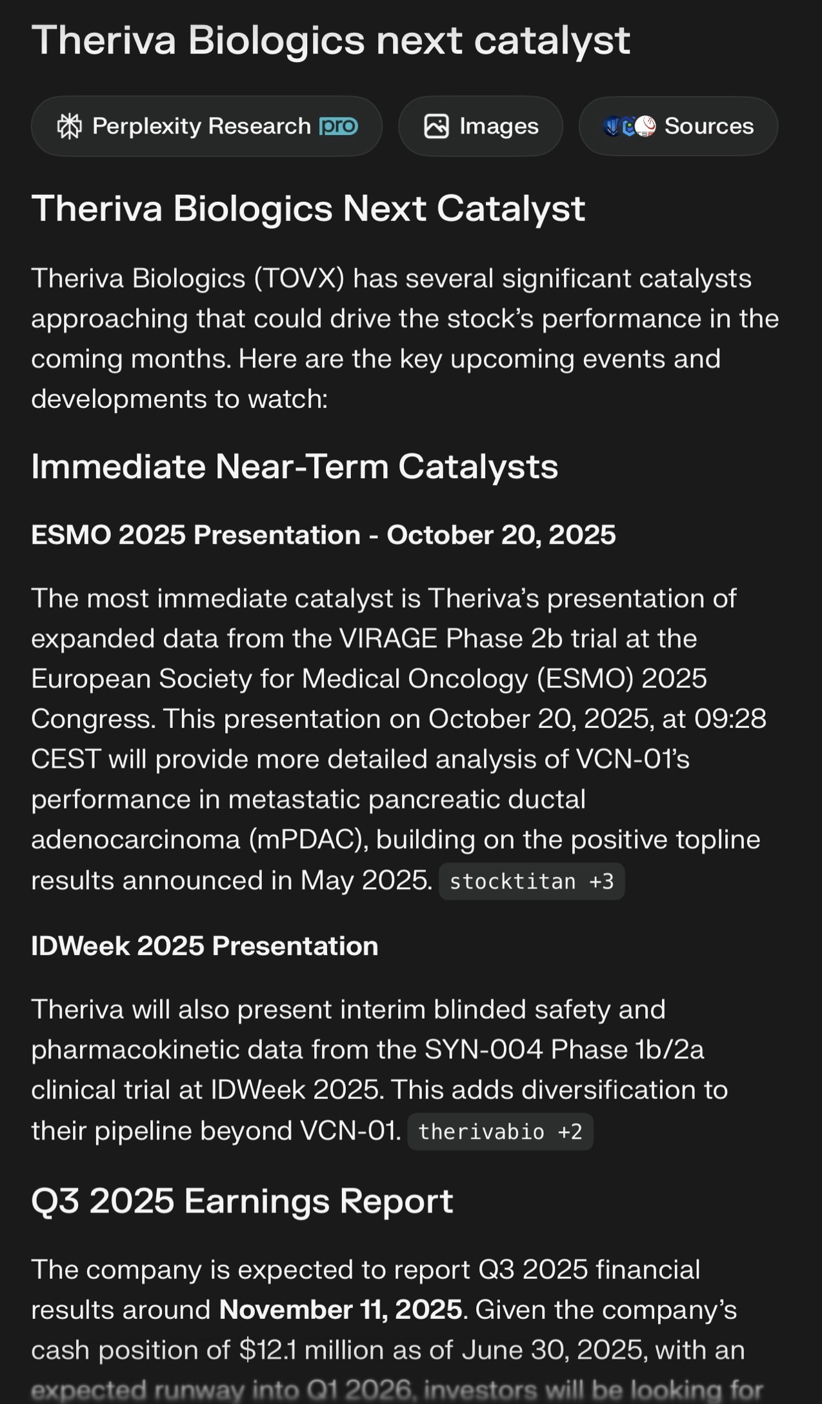The width and height of the screenshot is (822, 1404).
Task: Select the Theriva Biologics Next Catalyst heading
Action: click(308, 208)
